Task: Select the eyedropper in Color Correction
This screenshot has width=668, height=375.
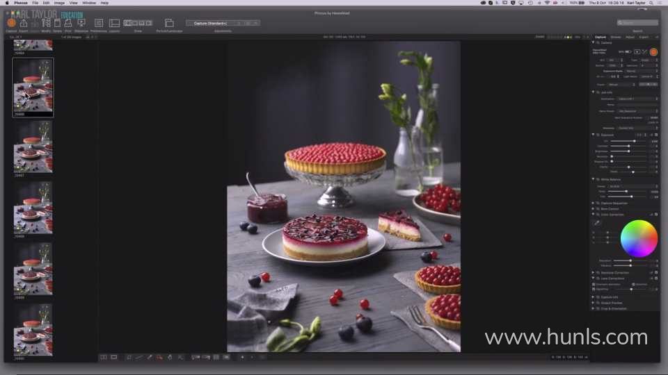Action: pyautogui.click(x=597, y=222)
